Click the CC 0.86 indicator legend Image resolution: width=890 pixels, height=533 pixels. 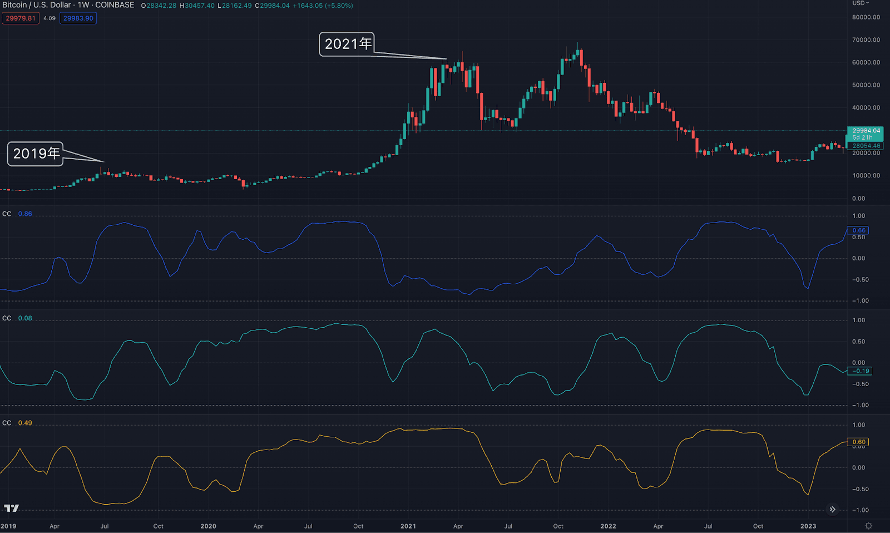pyautogui.click(x=17, y=214)
